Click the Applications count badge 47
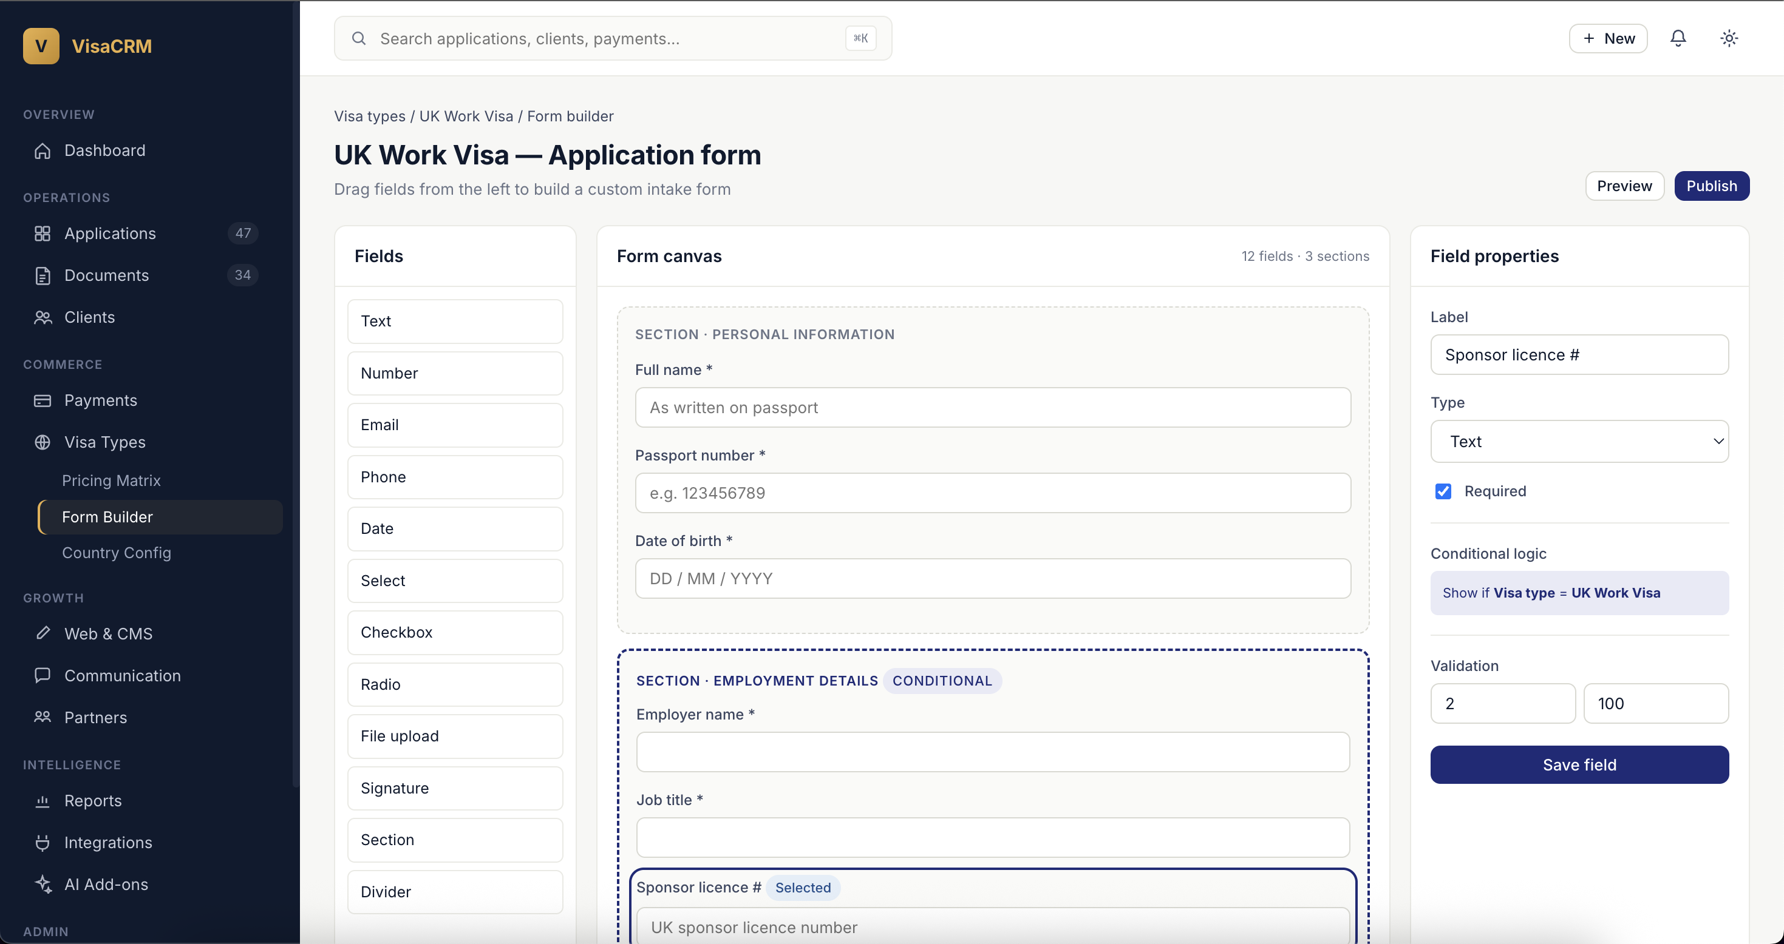 (x=243, y=233)
